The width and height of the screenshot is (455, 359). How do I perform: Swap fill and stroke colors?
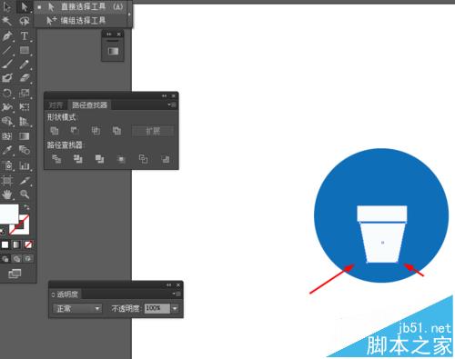coord(26,207)
